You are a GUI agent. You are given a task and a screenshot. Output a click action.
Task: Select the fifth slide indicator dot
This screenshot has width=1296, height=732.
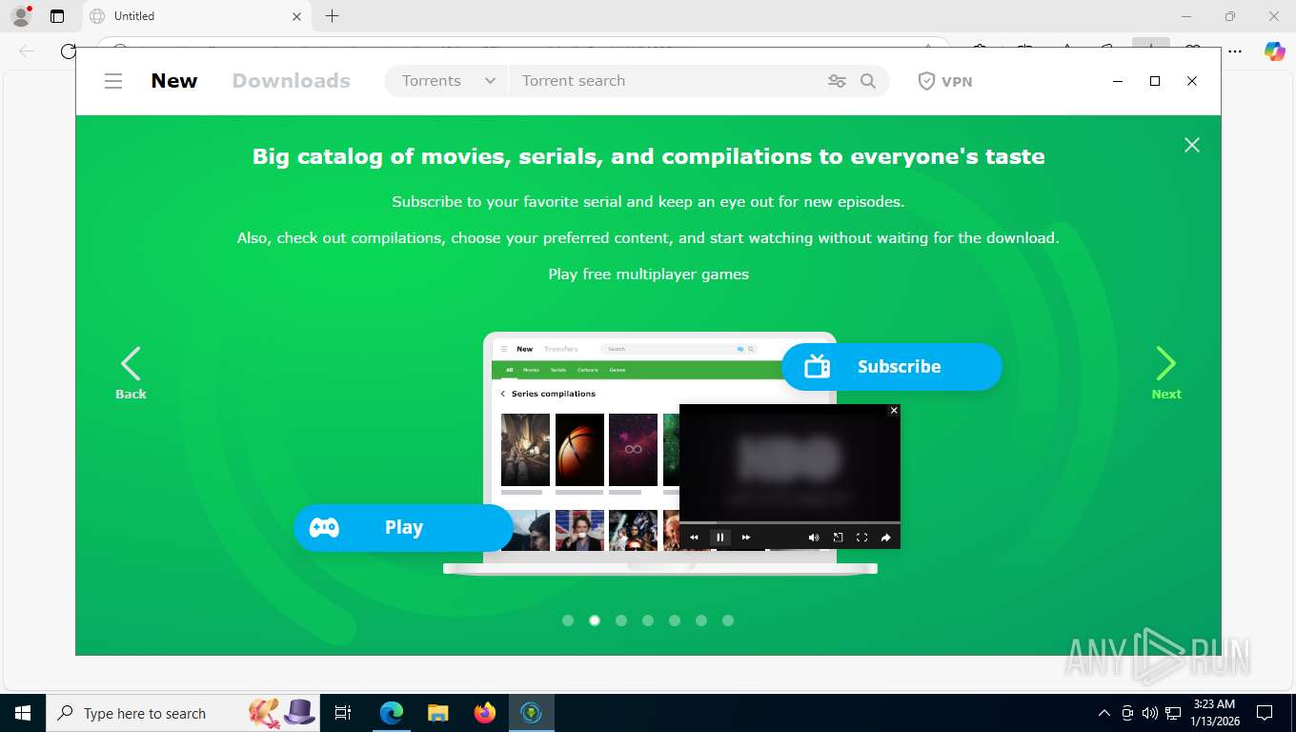pyautogui.click(x=675, y=620)
